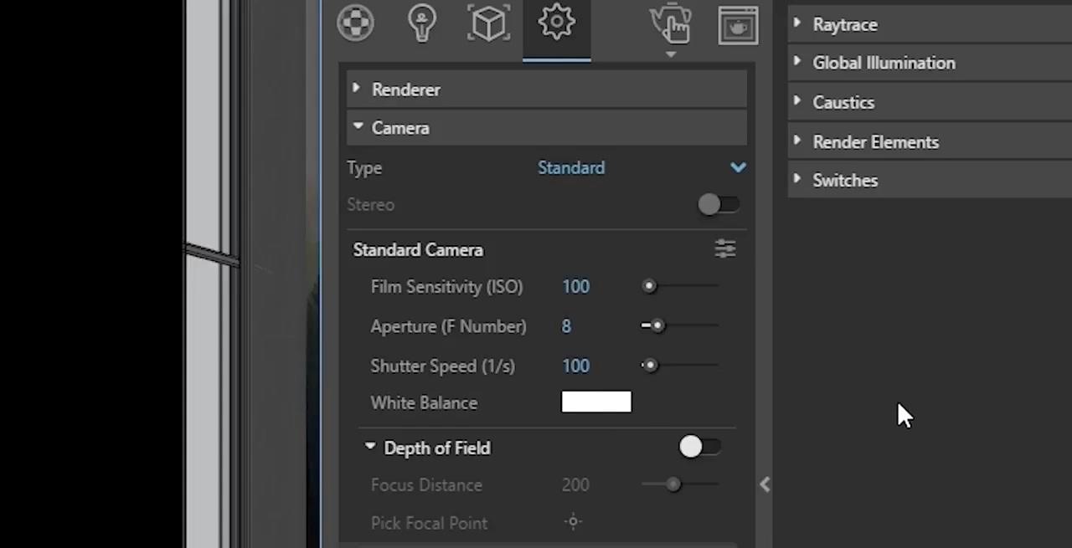This screenshot has height=548, width=1072.
Task: Open the Geometry cube icon
Action: [488, 23]
